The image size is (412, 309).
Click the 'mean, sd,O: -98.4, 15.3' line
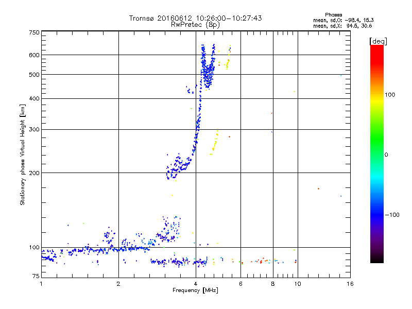343,20
